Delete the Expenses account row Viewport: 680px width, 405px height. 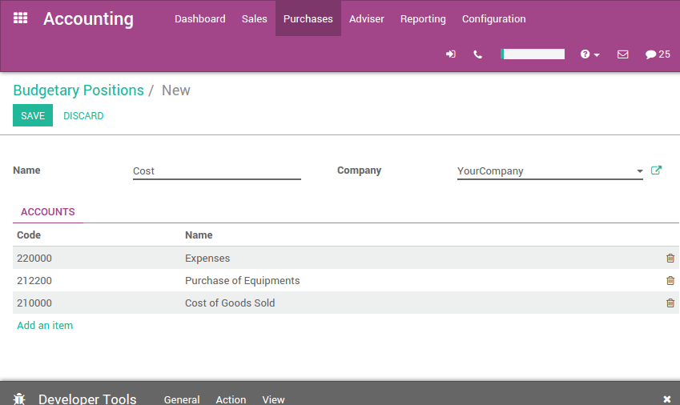point(670,259)
